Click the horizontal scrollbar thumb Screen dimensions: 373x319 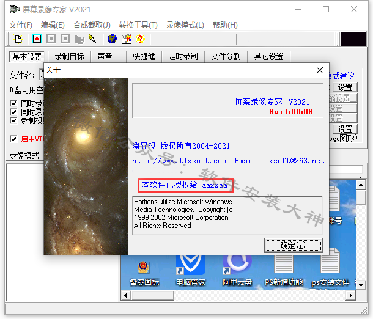(x=152, y=295)
